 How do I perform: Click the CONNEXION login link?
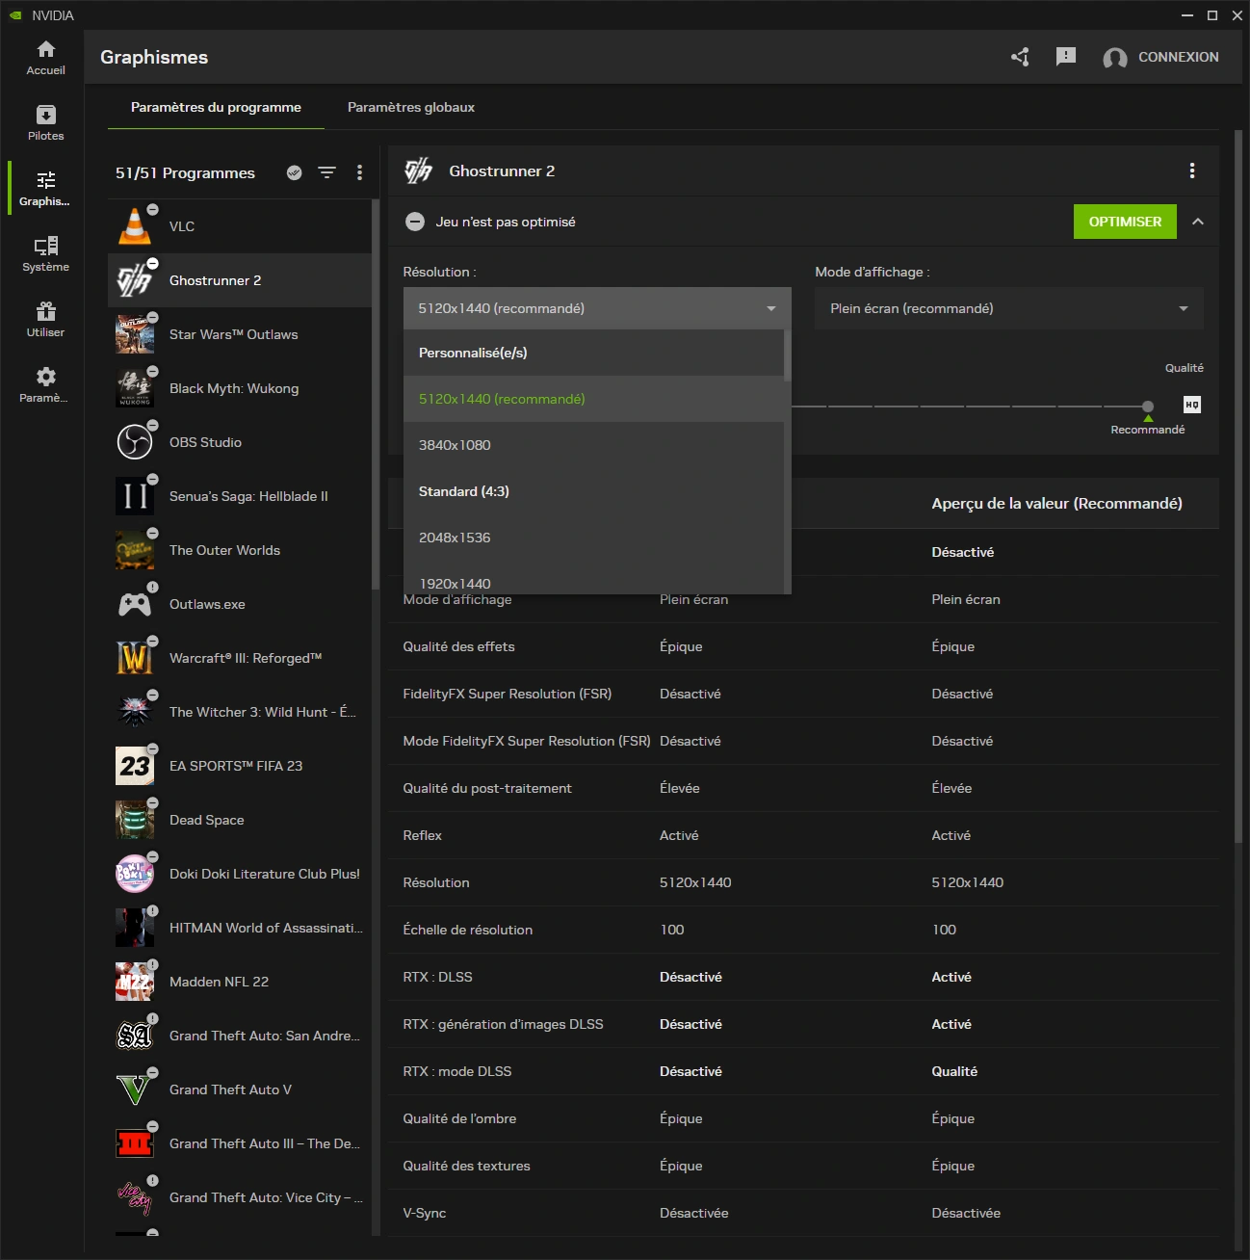point(1179,57)
